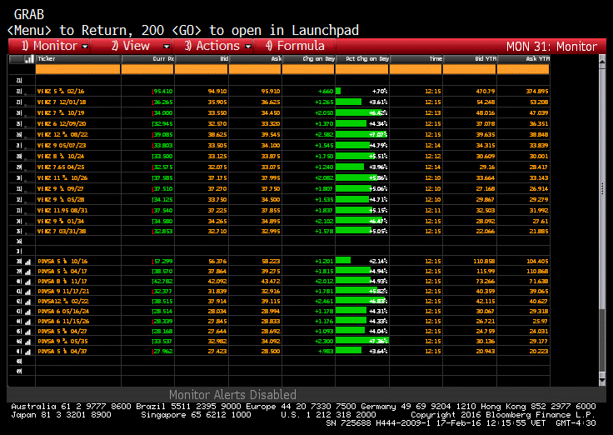
Task: Click current price 95.410 in VENZ 02/16 row
Action: 162,92
